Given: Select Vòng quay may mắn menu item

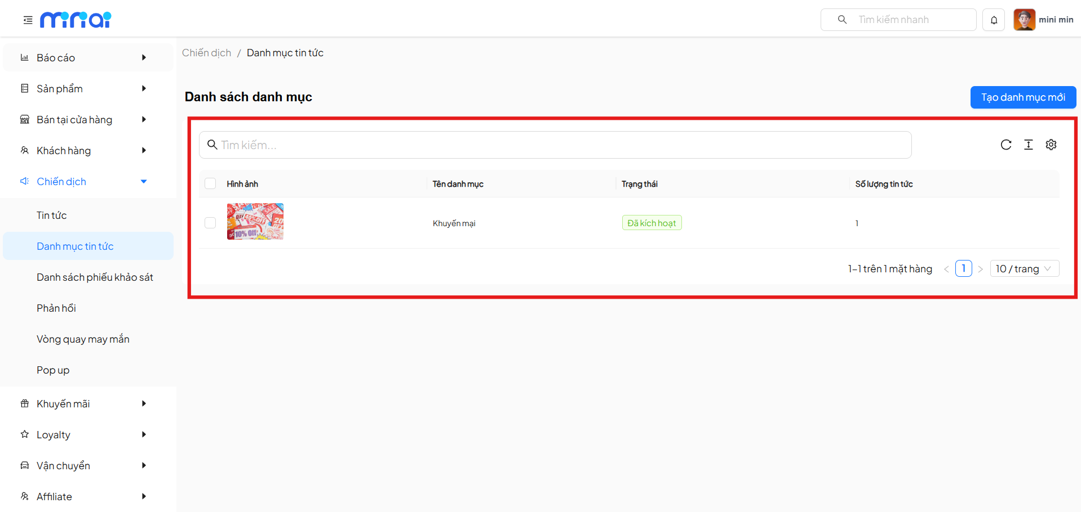Looking at the screenshot, I should [x=83, y=339].
